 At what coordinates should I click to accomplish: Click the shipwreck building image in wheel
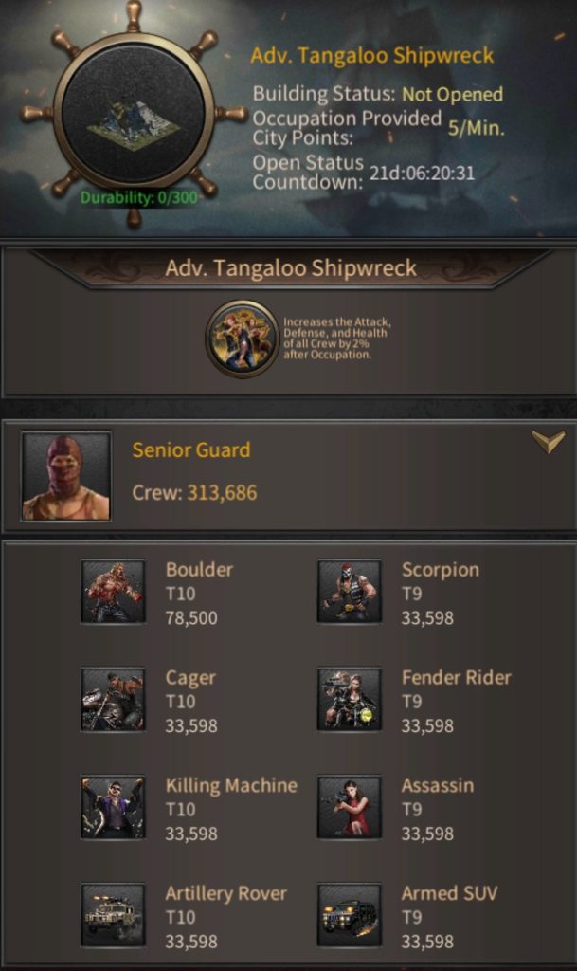[x=134, y=123]
